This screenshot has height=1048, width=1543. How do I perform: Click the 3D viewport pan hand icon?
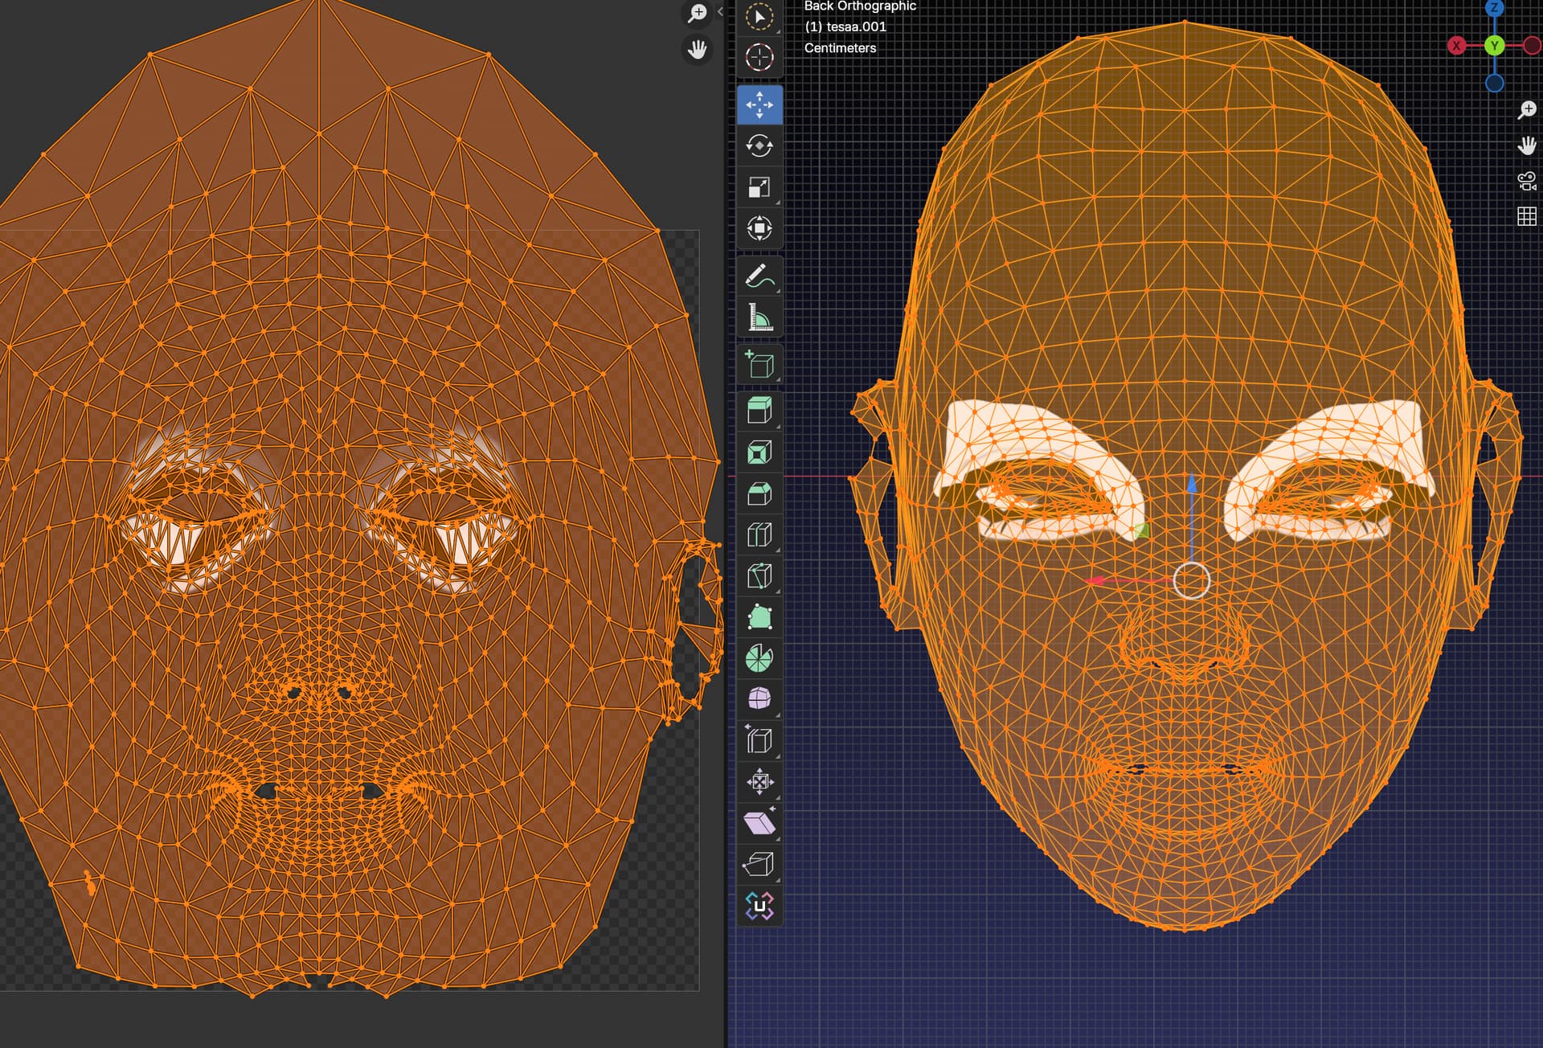click(1526, 145)
